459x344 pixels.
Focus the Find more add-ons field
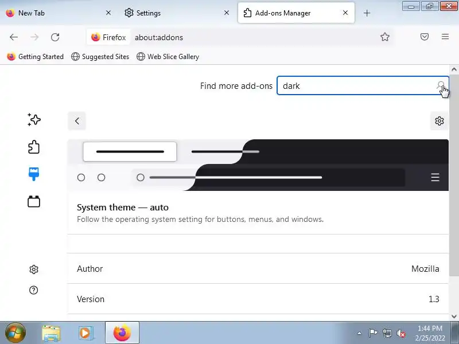point(363,85)
